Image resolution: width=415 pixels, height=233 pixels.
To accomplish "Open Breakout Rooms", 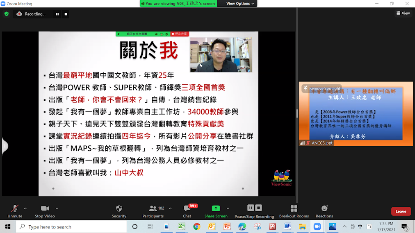I will [294, 211].
